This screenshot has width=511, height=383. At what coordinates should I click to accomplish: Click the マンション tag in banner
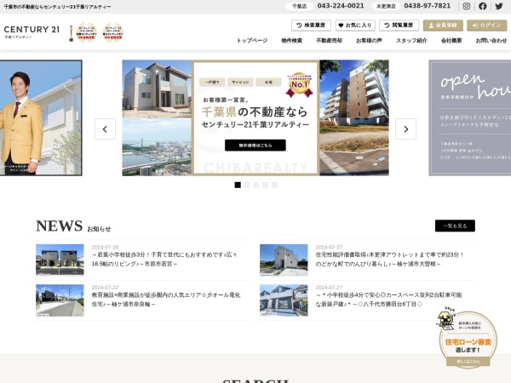(240, 82)
